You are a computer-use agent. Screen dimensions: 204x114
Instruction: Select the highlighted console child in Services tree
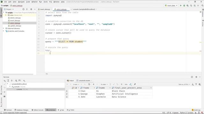pyautogui.click(x=36, y=89)
